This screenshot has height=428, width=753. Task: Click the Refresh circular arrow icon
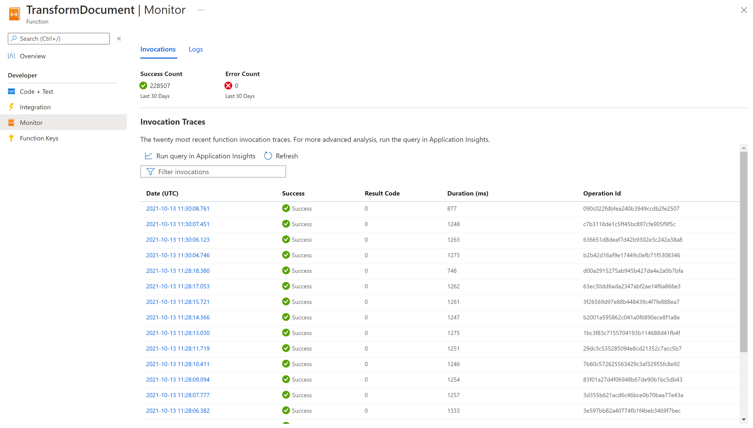(268, 156)
